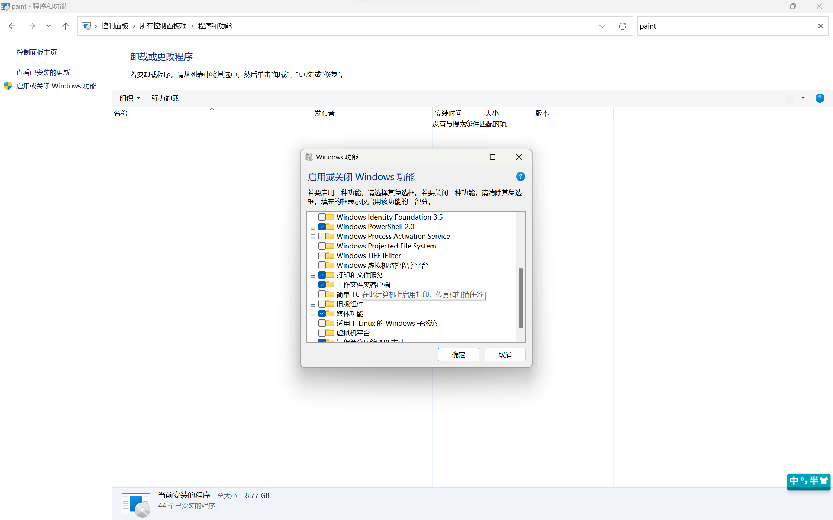Expand the 媒体功能 tree node

313,314
